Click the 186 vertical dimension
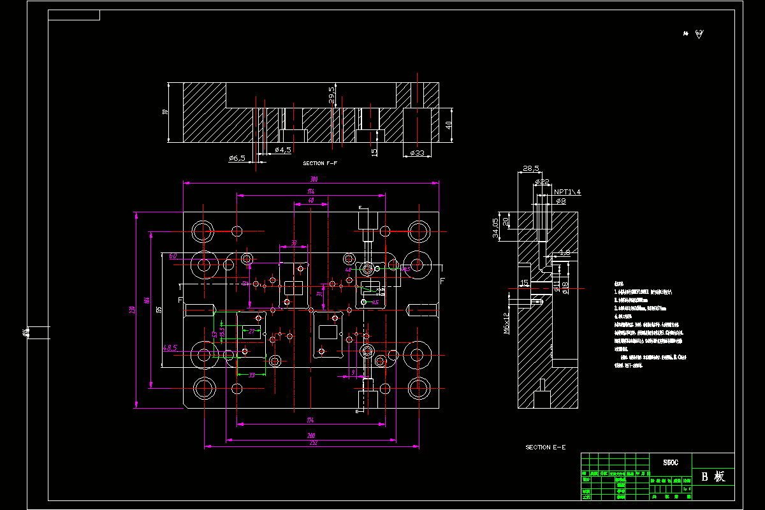Image resolution: width=765 pixels, height=510 pixels. 147,300
